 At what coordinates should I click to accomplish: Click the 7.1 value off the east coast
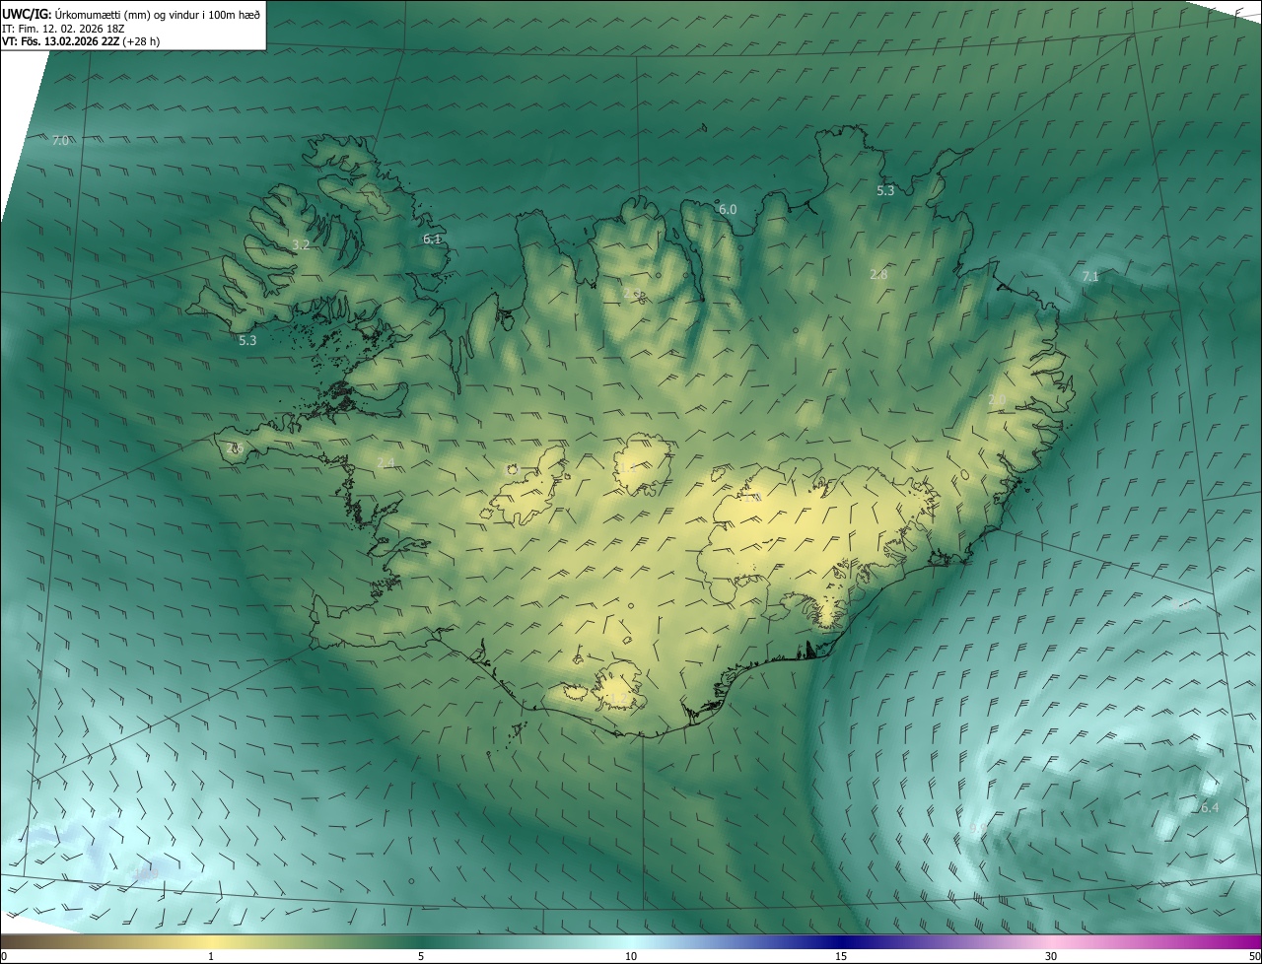pos(1089,277)
